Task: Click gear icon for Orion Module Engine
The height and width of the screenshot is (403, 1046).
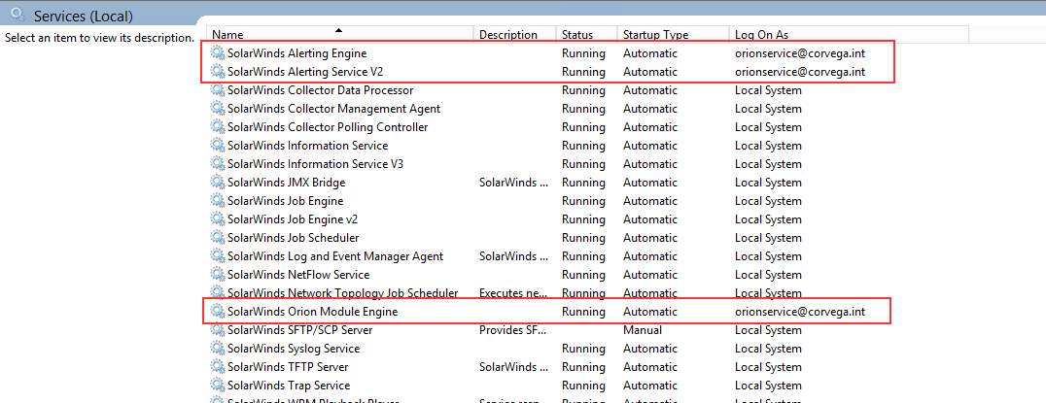Action: (218, 311)
